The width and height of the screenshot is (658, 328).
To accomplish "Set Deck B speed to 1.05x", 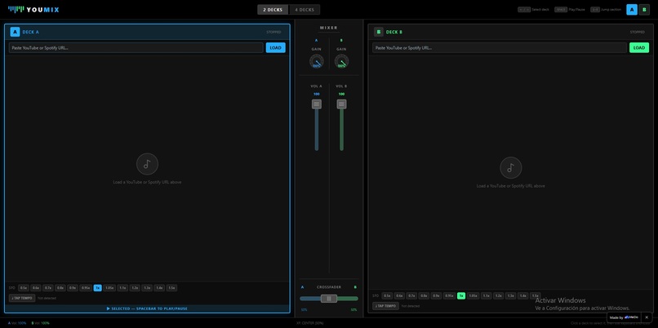I will point(473,295).
